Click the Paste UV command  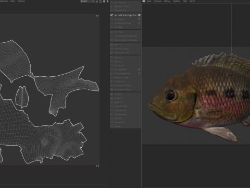pos(126,98)
